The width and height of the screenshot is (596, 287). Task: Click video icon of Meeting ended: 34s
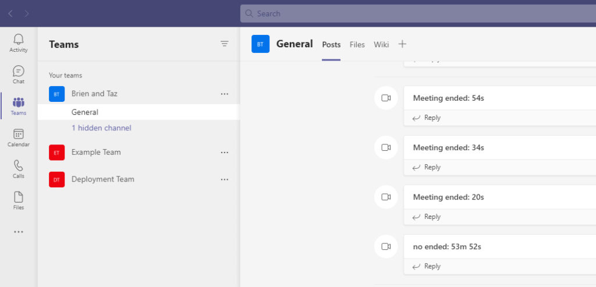(386, 147)
